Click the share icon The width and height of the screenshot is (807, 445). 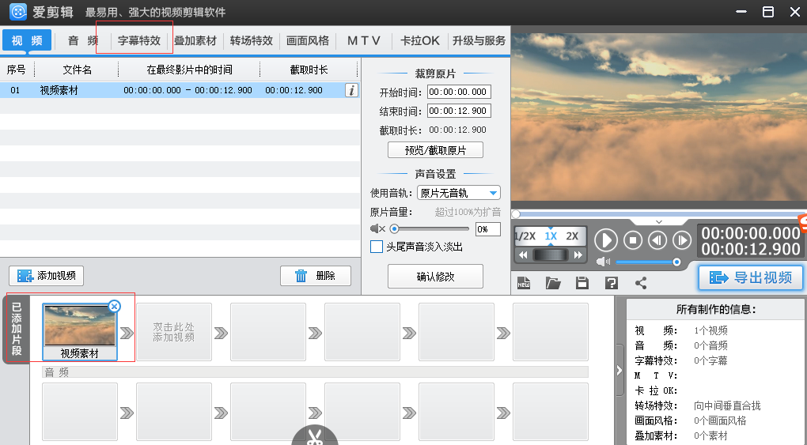641,283
